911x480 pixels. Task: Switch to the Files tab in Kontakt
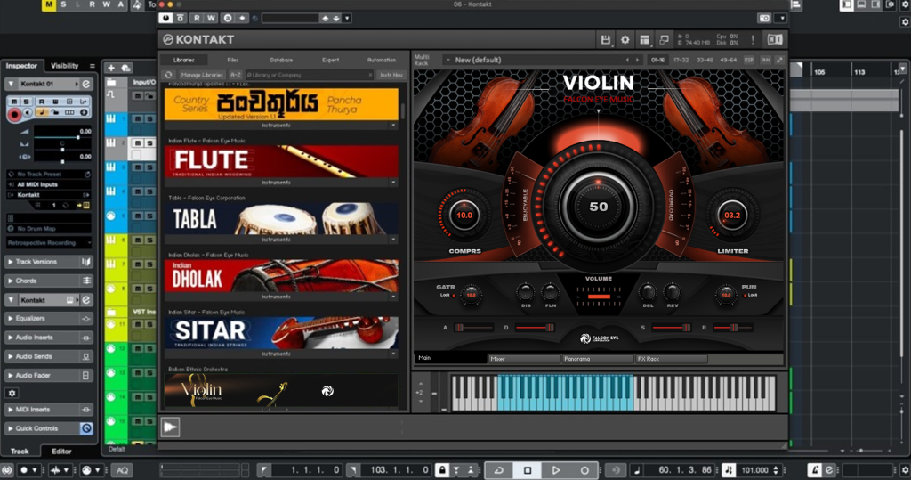(232, 60)
